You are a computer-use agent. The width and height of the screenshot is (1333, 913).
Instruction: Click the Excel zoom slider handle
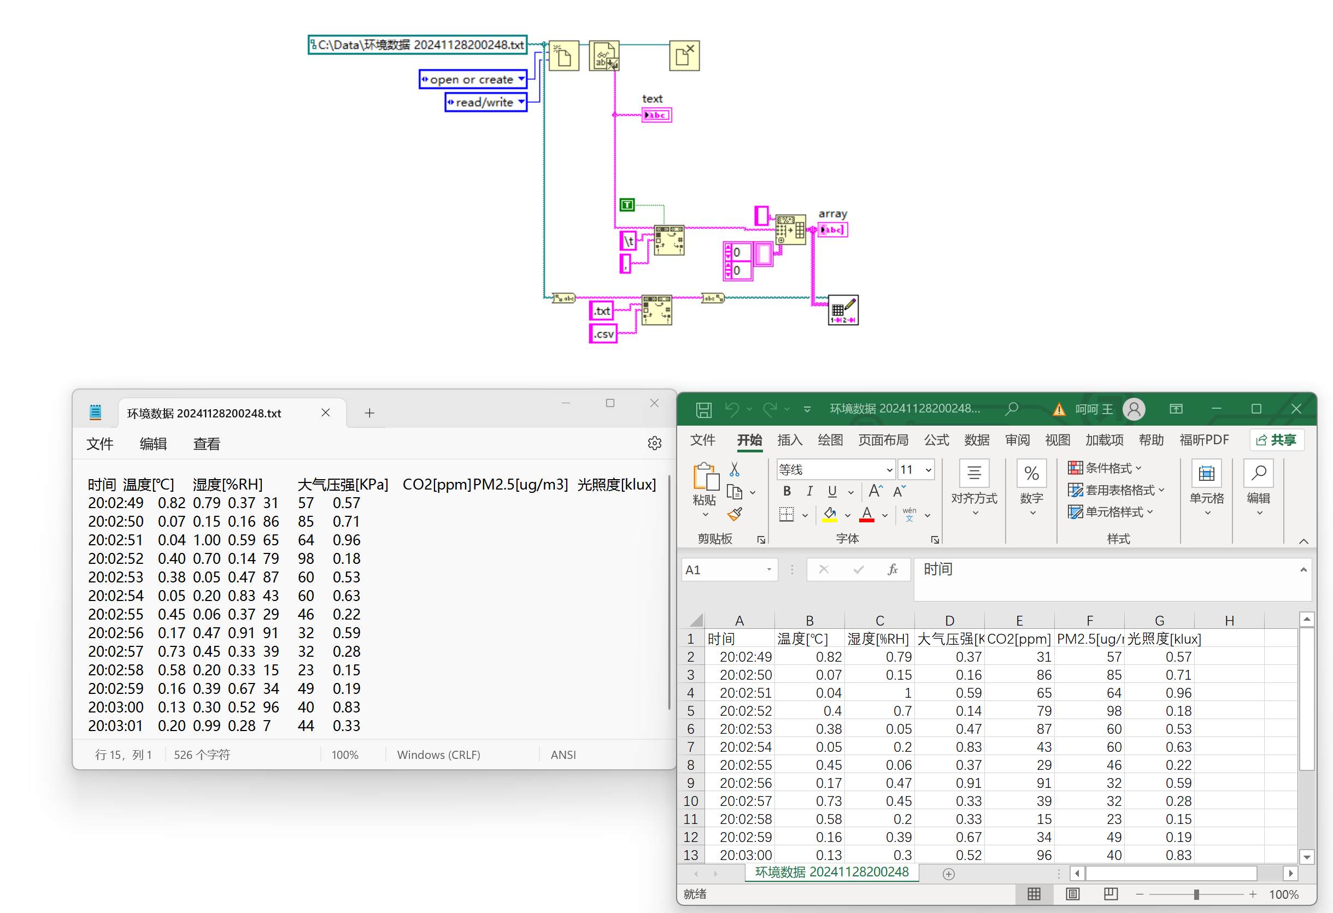click(x=1196, y=894)
